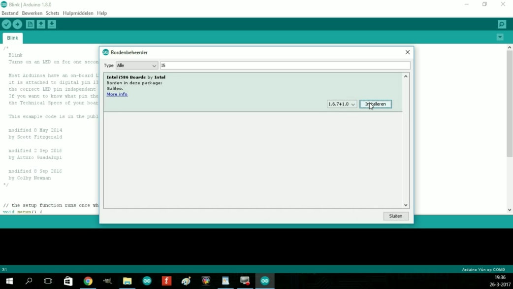Expand the Type Alle dropdown
Screen dimensions: 513x289
(x=137, y=66)
